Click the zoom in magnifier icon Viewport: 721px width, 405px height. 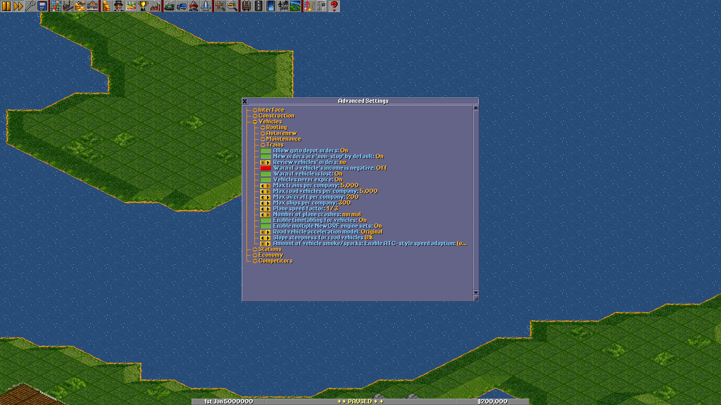219,6
